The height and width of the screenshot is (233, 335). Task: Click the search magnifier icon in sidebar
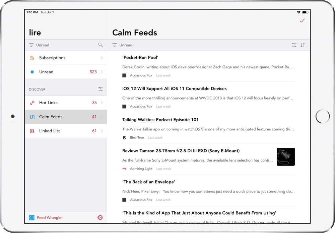100,45
